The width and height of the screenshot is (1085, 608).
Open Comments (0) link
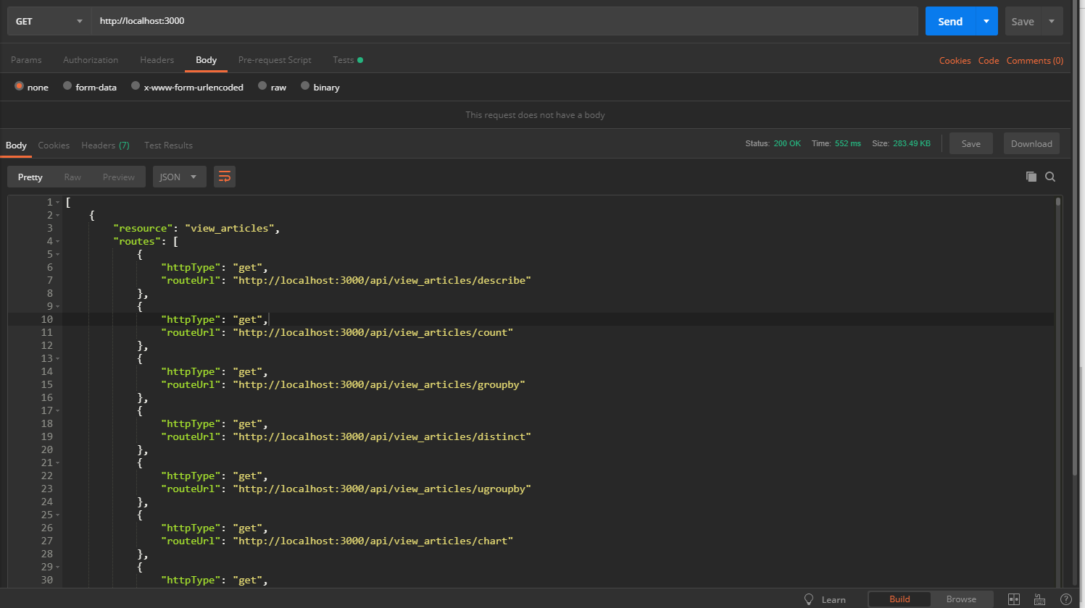(1035, 61)
